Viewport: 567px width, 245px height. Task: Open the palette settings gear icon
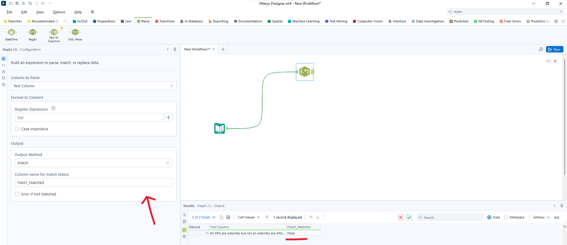[556, 21]
